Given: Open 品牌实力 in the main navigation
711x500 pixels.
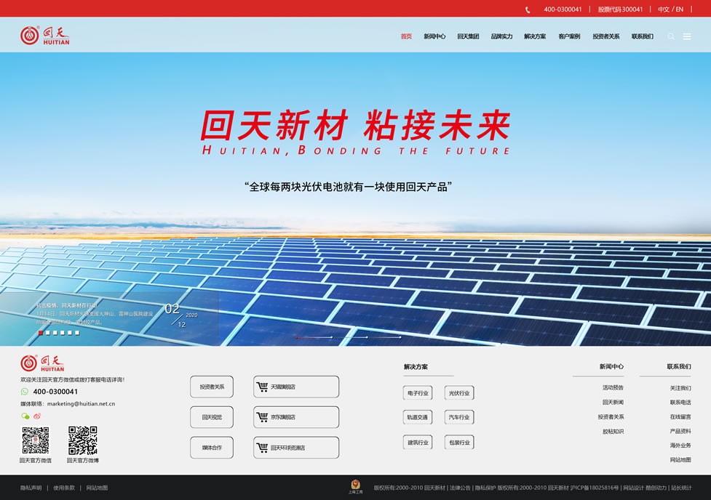Looking at the screenshot, I should click(501, 36).
